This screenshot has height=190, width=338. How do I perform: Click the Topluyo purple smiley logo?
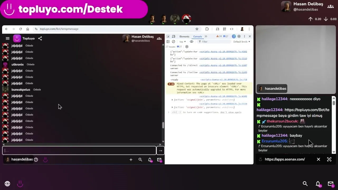[x=17, y=39]
